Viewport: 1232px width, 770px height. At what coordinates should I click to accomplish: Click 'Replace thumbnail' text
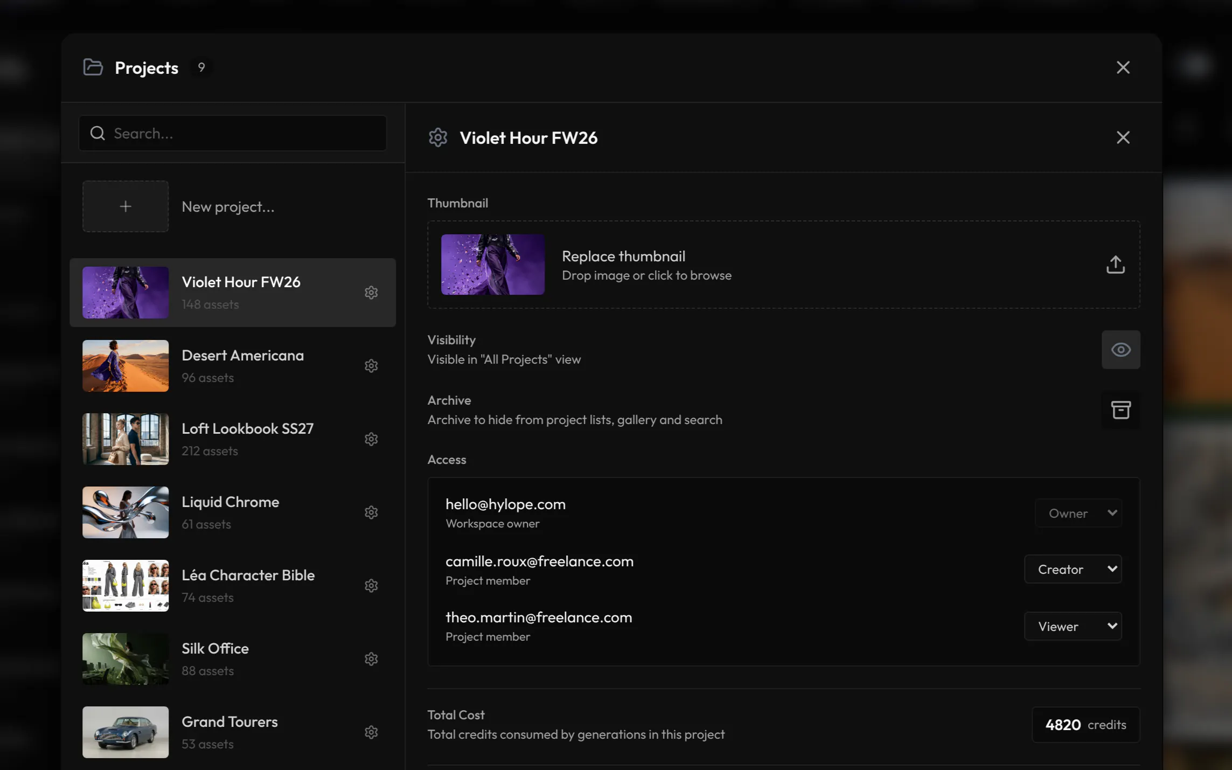click(624, 256)
